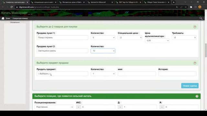Click the 'Продать предмет' select field
The width and height of the screenshot is (207, 116).
tap(62, 74)
